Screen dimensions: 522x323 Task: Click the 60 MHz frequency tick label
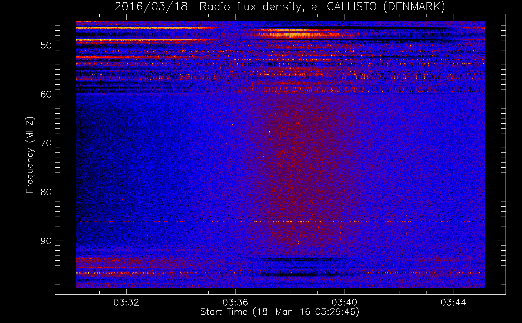pyautogui.click(x=46, y=94)
